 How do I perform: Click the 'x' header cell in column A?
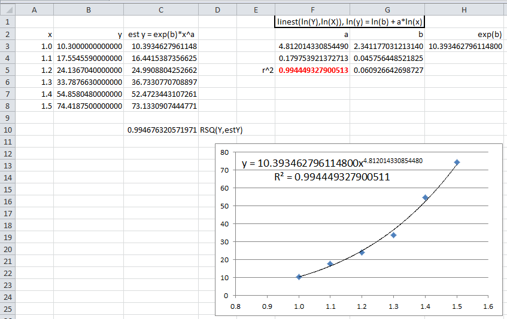point(34,34)
